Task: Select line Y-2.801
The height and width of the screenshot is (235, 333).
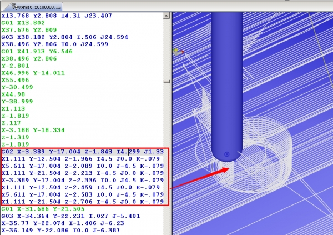Action: tap(15, 66)
